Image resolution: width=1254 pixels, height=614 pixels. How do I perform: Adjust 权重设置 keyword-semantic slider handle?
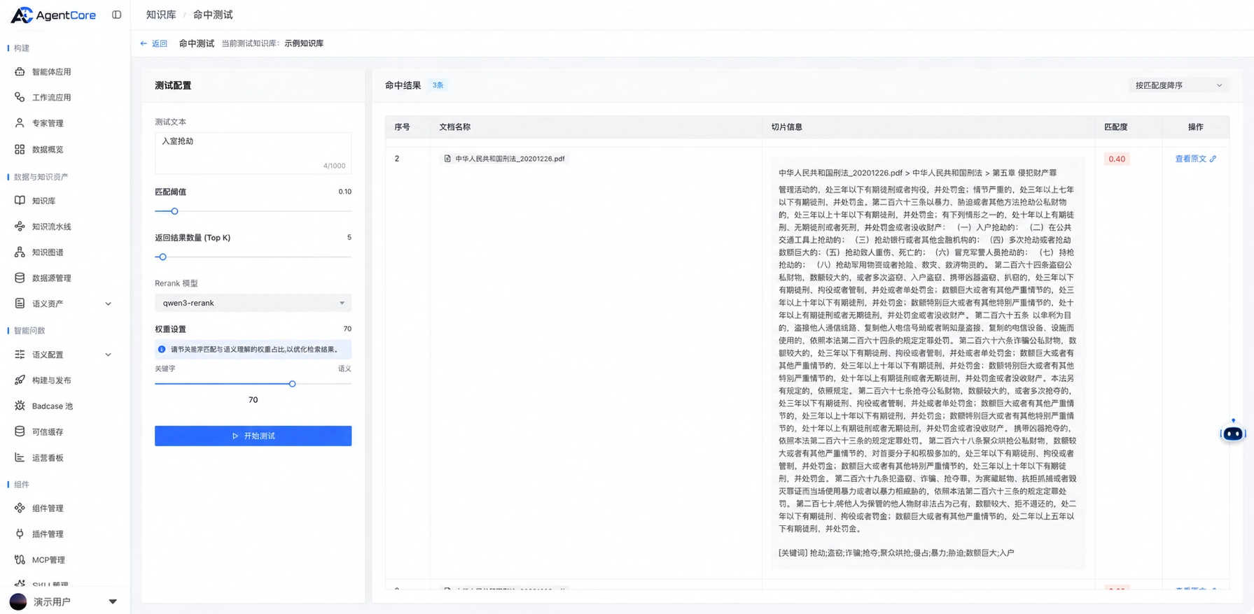point(292,383)
